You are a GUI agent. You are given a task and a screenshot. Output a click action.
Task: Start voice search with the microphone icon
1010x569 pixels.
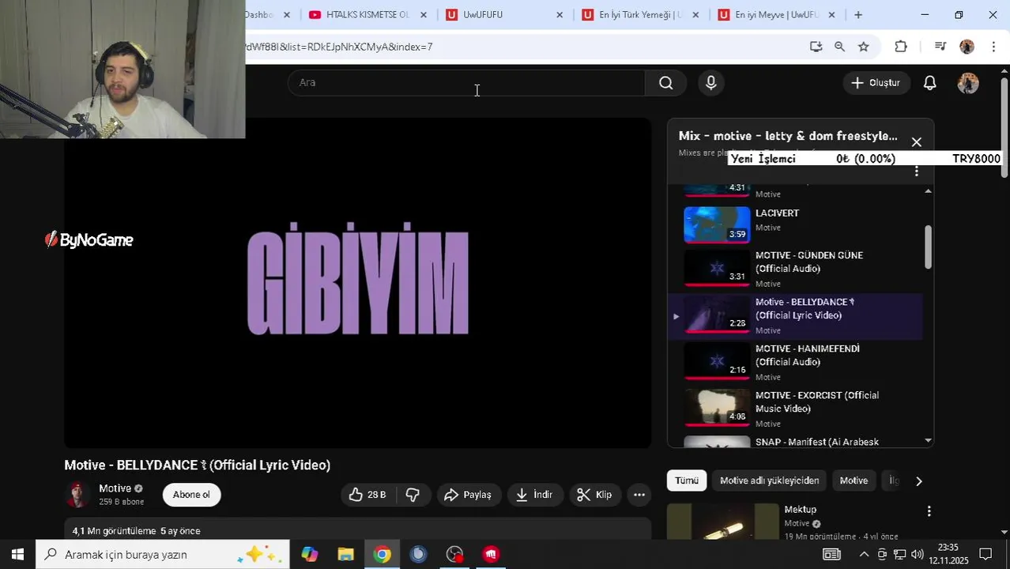[x=710, y=83]
